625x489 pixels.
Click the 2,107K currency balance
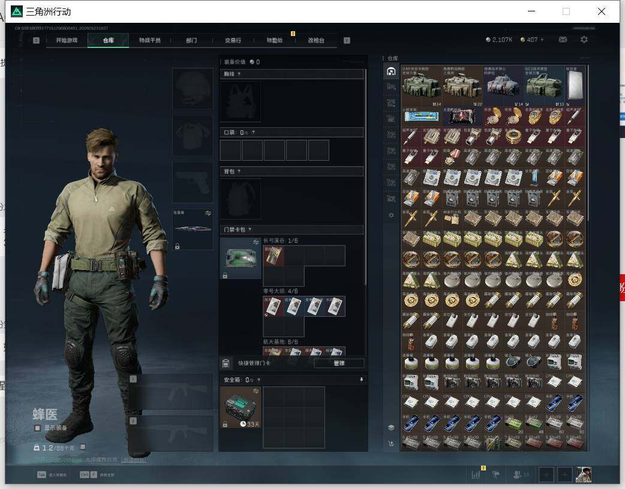tap(499, 40)
